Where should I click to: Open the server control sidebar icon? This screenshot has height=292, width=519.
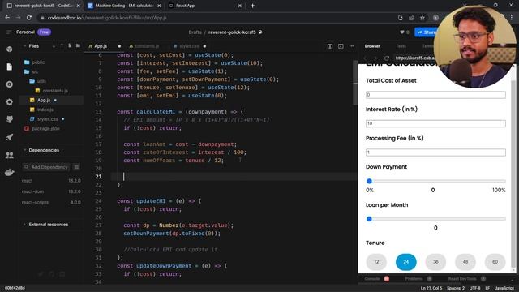[9, 172]
